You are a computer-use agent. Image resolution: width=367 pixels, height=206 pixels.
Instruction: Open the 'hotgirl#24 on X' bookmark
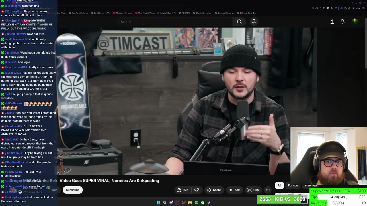[167, 13]
